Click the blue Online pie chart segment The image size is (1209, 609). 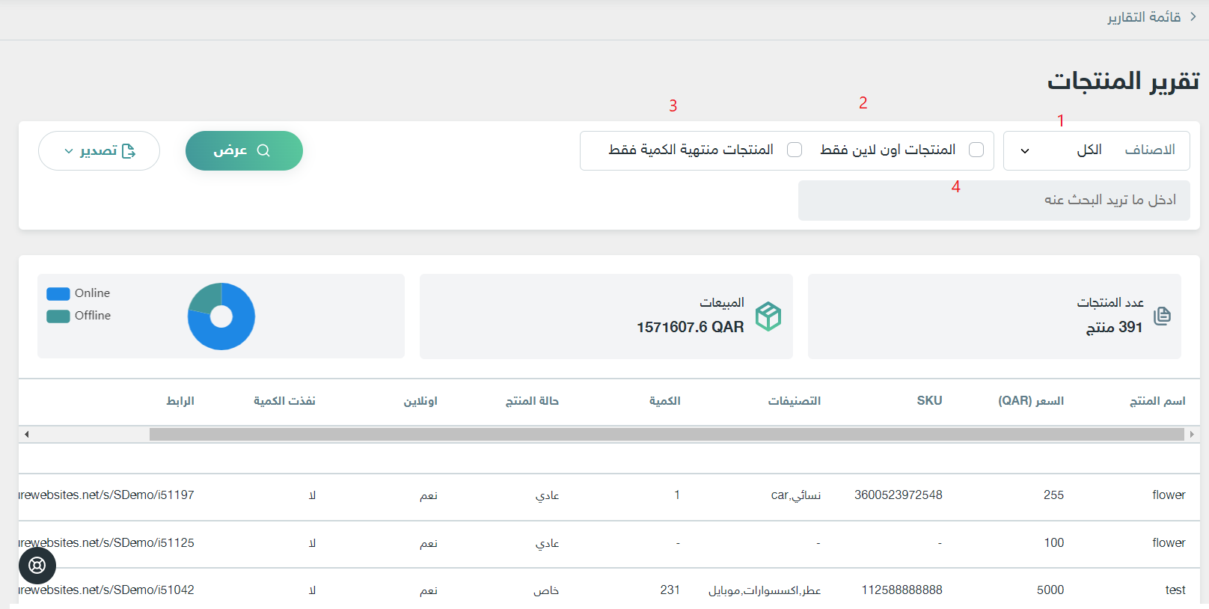tap(232, 333)
